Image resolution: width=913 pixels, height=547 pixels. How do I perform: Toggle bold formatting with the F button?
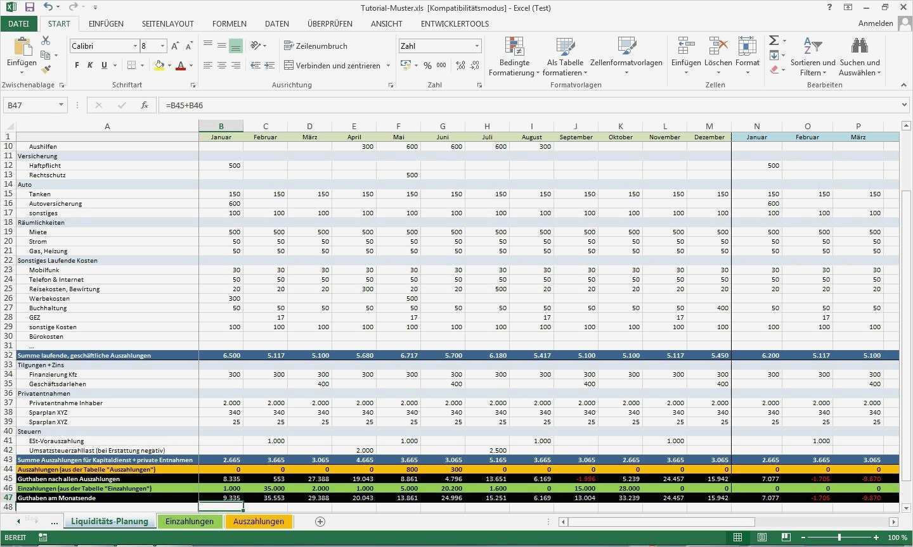(x=76, y=65)
